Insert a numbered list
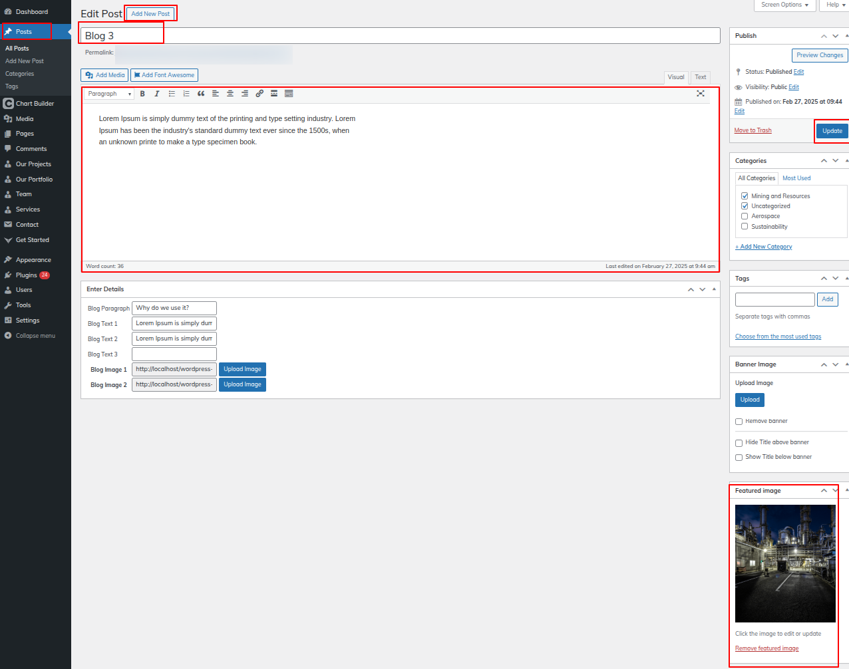 point(186,94)
